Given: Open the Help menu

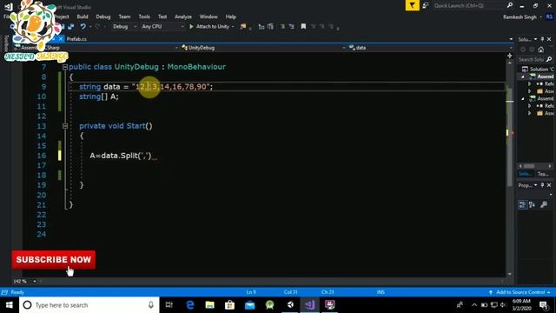Looking at the screenshot, I should point(230,17).
